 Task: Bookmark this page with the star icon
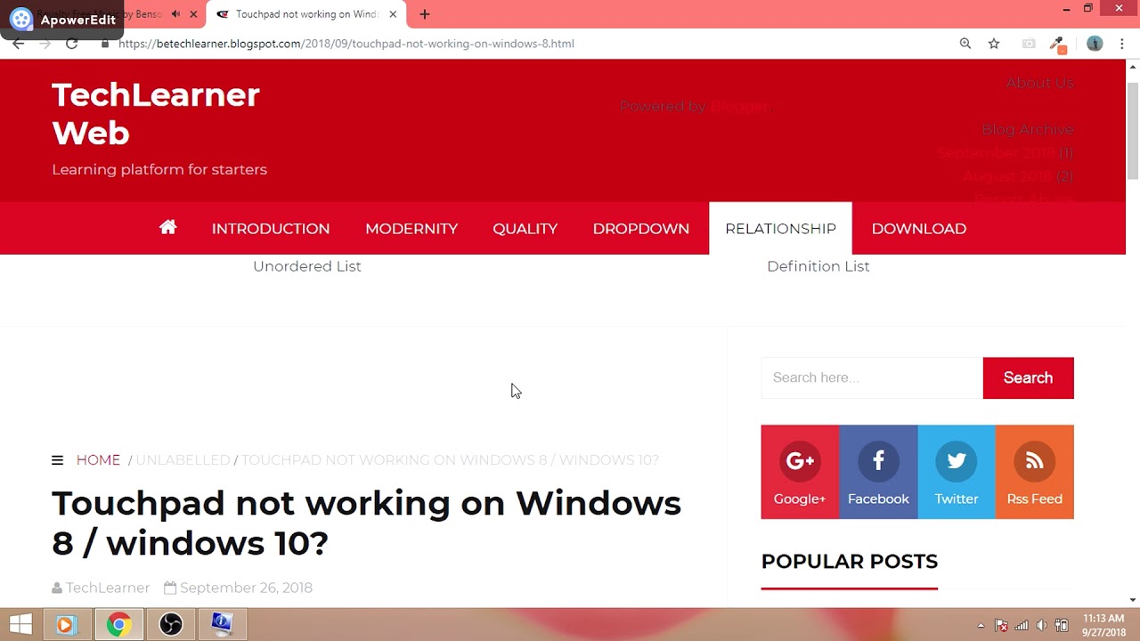click(x=994, y=44)
